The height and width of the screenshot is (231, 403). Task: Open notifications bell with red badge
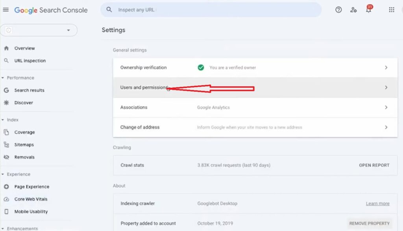click(x=369, y=9)
